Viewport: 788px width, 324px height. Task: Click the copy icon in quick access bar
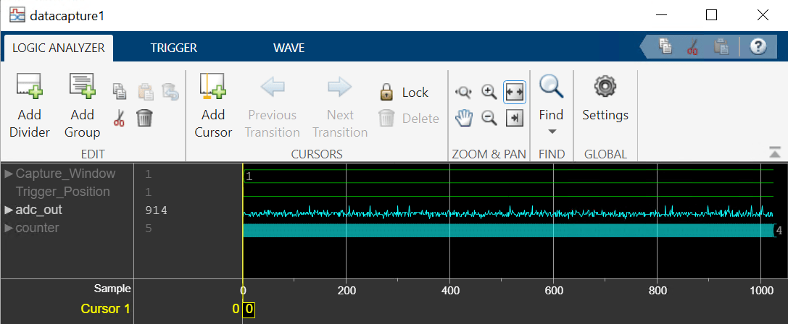[x=666, y=46]
